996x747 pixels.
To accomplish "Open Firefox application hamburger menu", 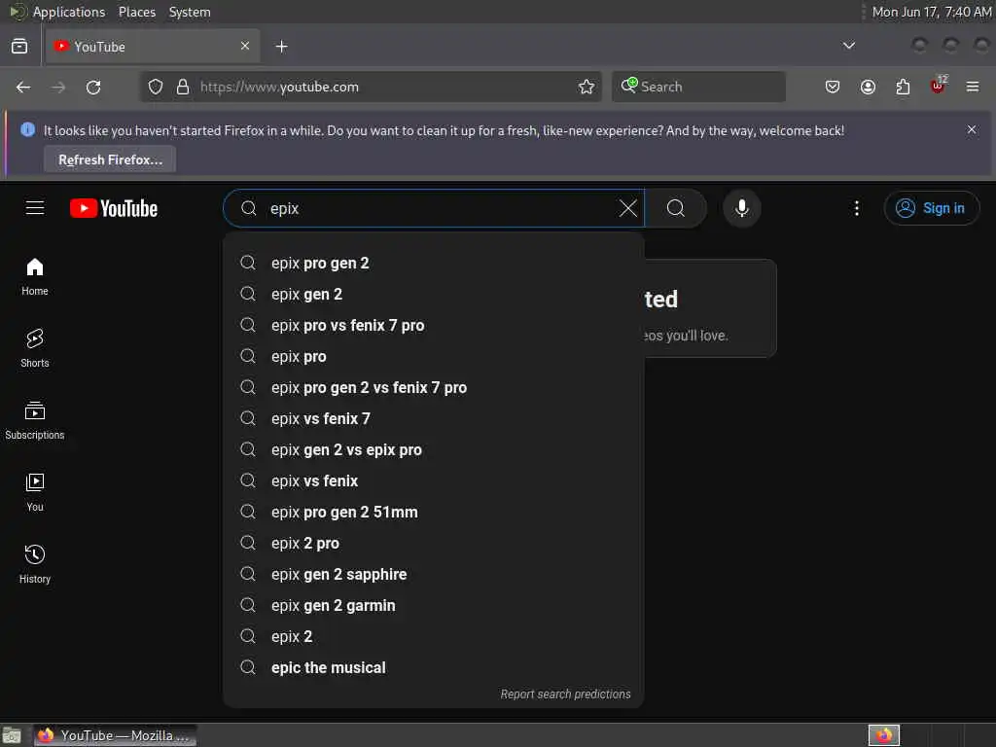I will pos(973,87).
